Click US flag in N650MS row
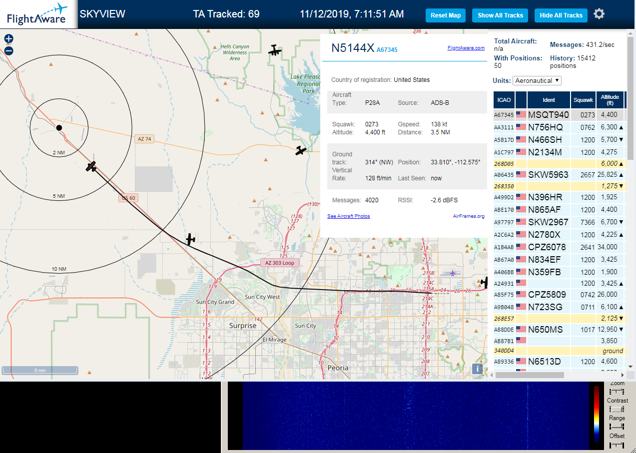Viewport: 636px width, 453px height. 521,330
